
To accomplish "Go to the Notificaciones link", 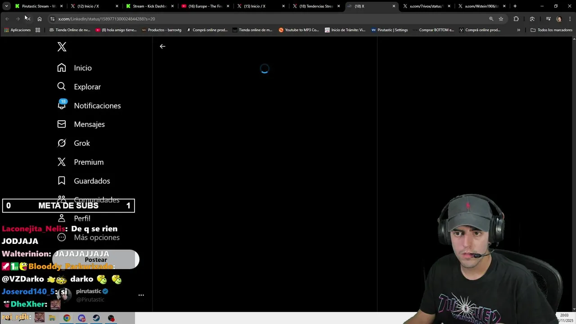I will point(97,106).
